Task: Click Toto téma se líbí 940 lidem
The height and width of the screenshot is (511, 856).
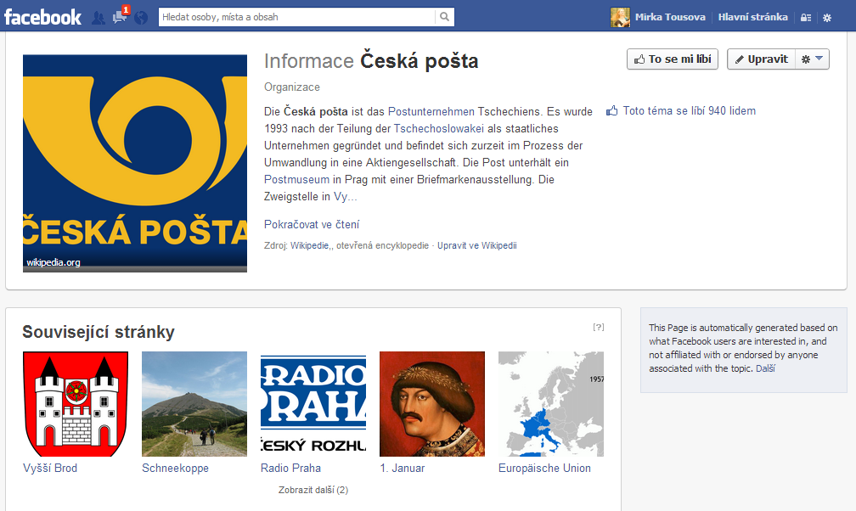Action: [689, 111]
